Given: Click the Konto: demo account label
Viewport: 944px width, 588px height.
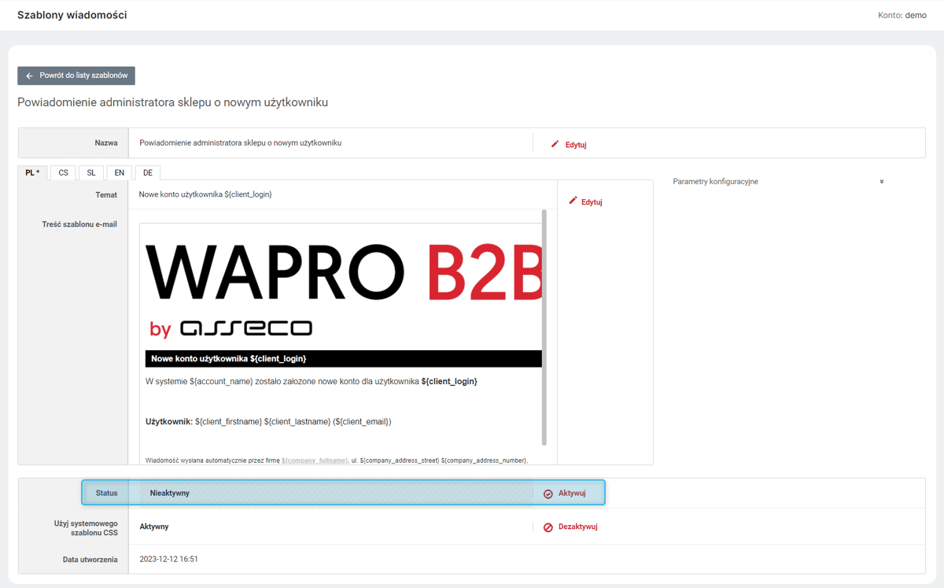Looking at the screenshot, I should (x=902, y=15).
